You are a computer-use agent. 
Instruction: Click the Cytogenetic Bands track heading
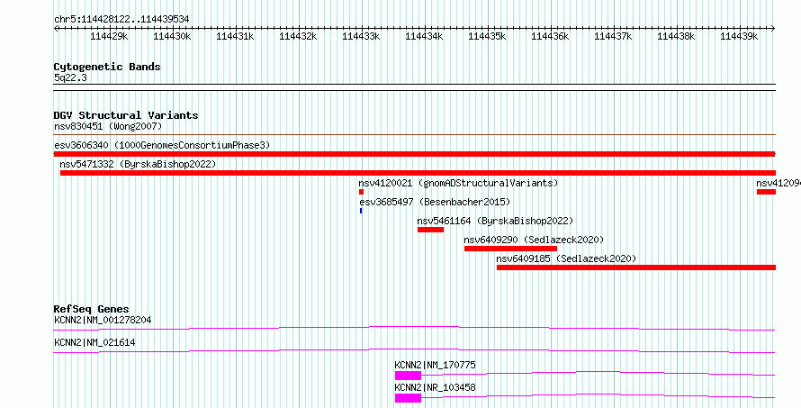(x=107, y=67)
